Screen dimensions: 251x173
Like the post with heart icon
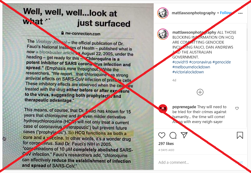pos(162,135)
